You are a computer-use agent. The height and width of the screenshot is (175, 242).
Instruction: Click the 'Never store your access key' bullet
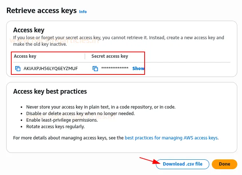point(101,107)
